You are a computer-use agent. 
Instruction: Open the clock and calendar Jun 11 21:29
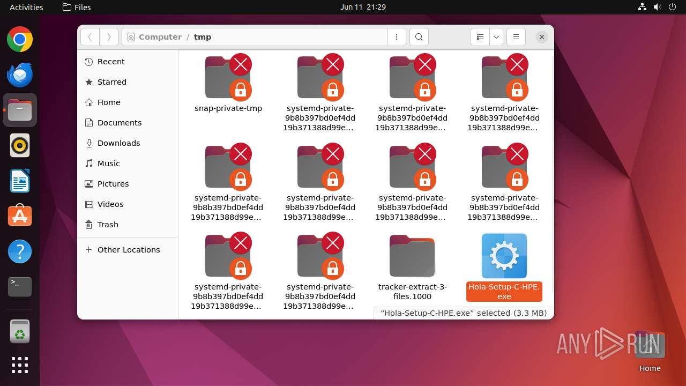363,7
